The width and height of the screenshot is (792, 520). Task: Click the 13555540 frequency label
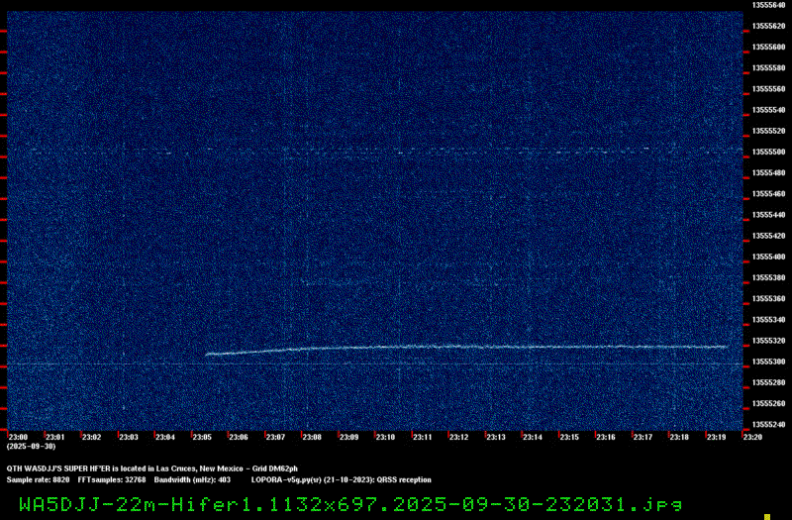(x=769, y=110)
